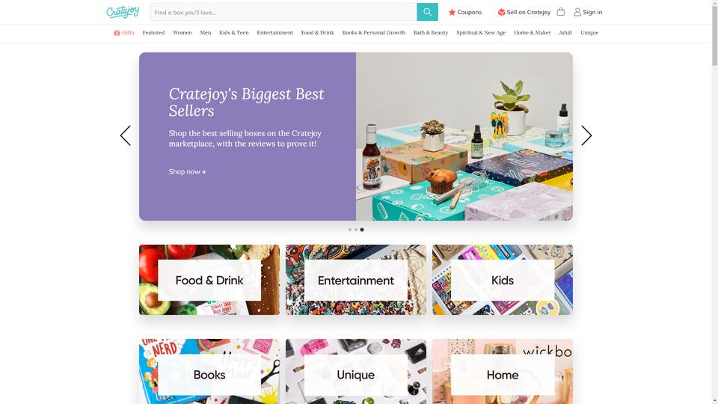Click the Sign in user icon
This screenshot has height=404, width=718.
coord(577,13)
